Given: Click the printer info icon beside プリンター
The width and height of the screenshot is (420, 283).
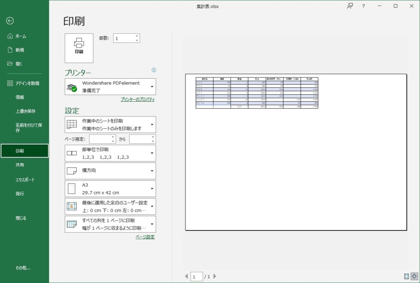Looking at the screenshot, I should (x=154, y=70).
